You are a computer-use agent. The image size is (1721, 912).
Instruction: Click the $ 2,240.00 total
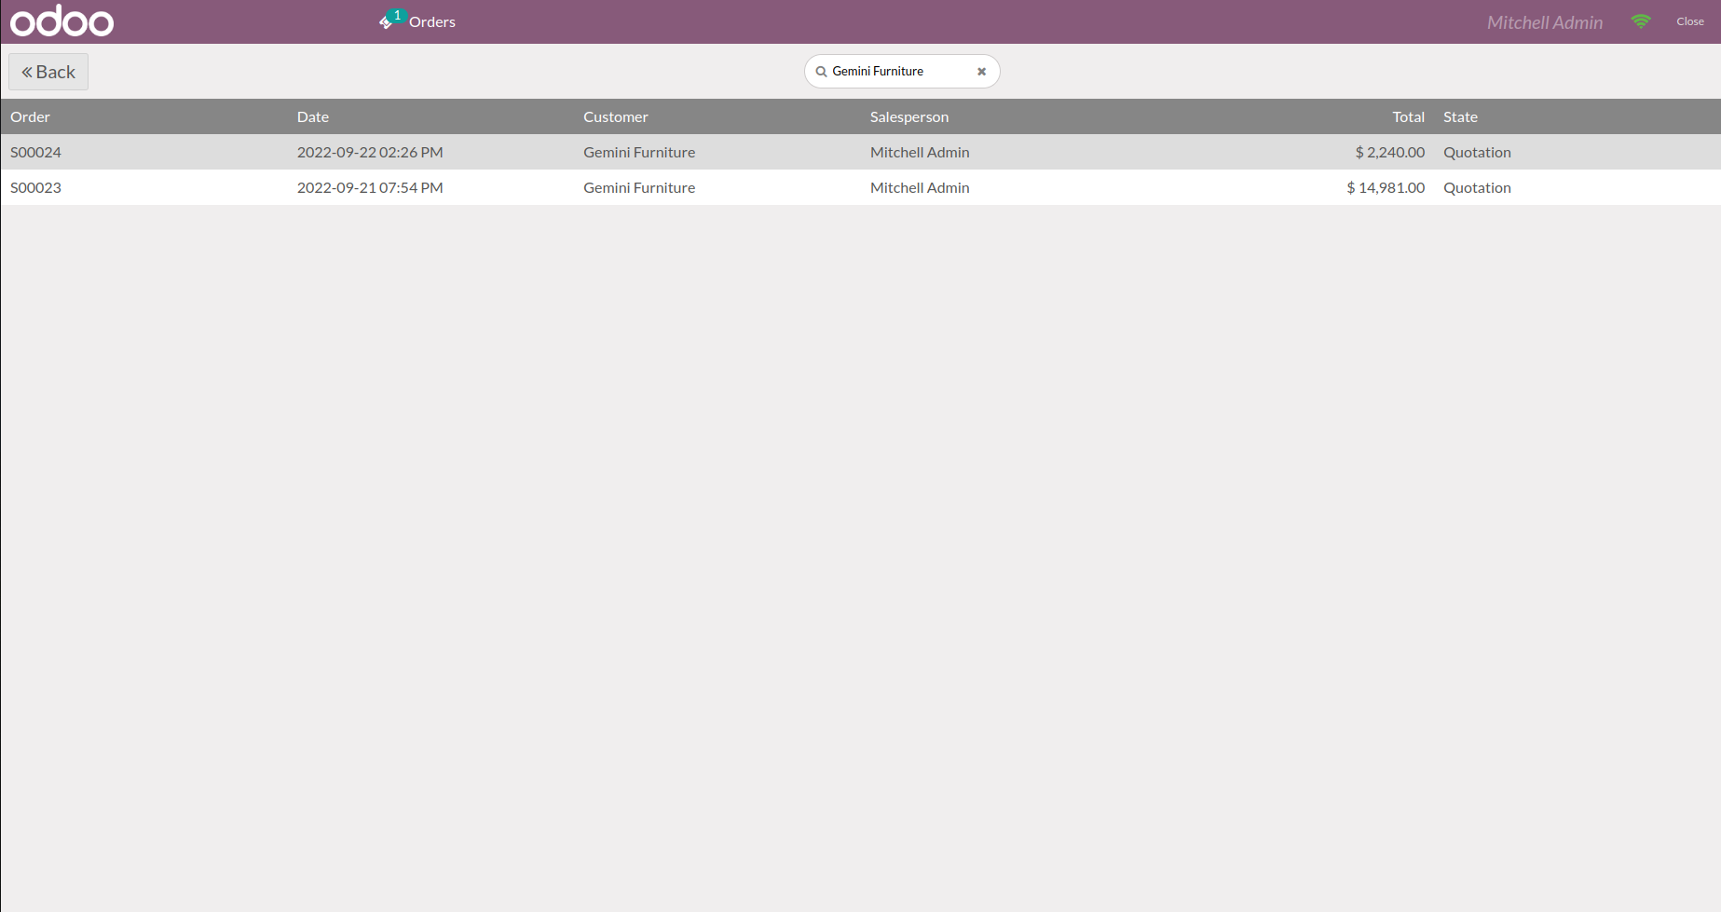[1389, 152]
